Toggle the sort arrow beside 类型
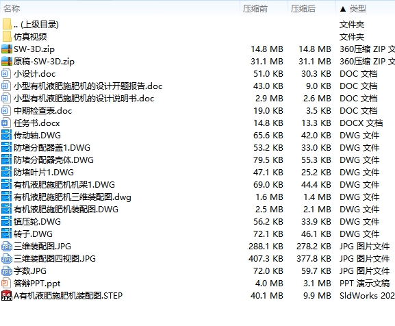Viewport: 395px width, 326px height. (x=342, y=10)
